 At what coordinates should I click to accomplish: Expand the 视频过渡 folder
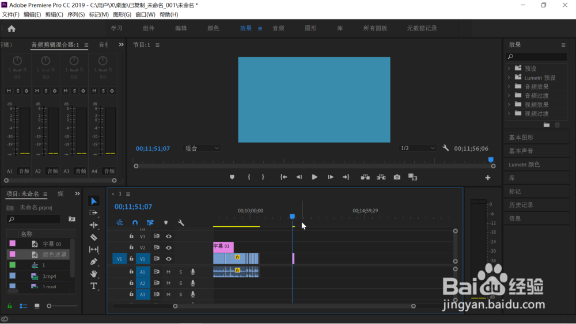pyautogui.click(x=509, y=113)
